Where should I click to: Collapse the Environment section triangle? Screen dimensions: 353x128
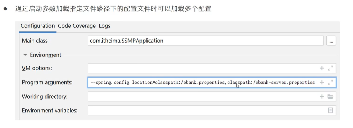pyautogui.click(x=25, y=55)
